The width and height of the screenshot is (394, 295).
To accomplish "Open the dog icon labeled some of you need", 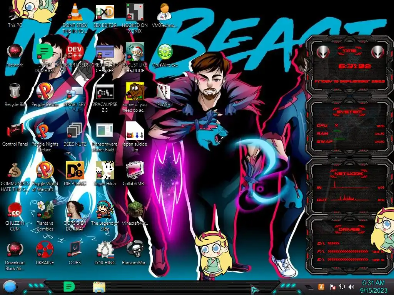I will coord(135,97).
